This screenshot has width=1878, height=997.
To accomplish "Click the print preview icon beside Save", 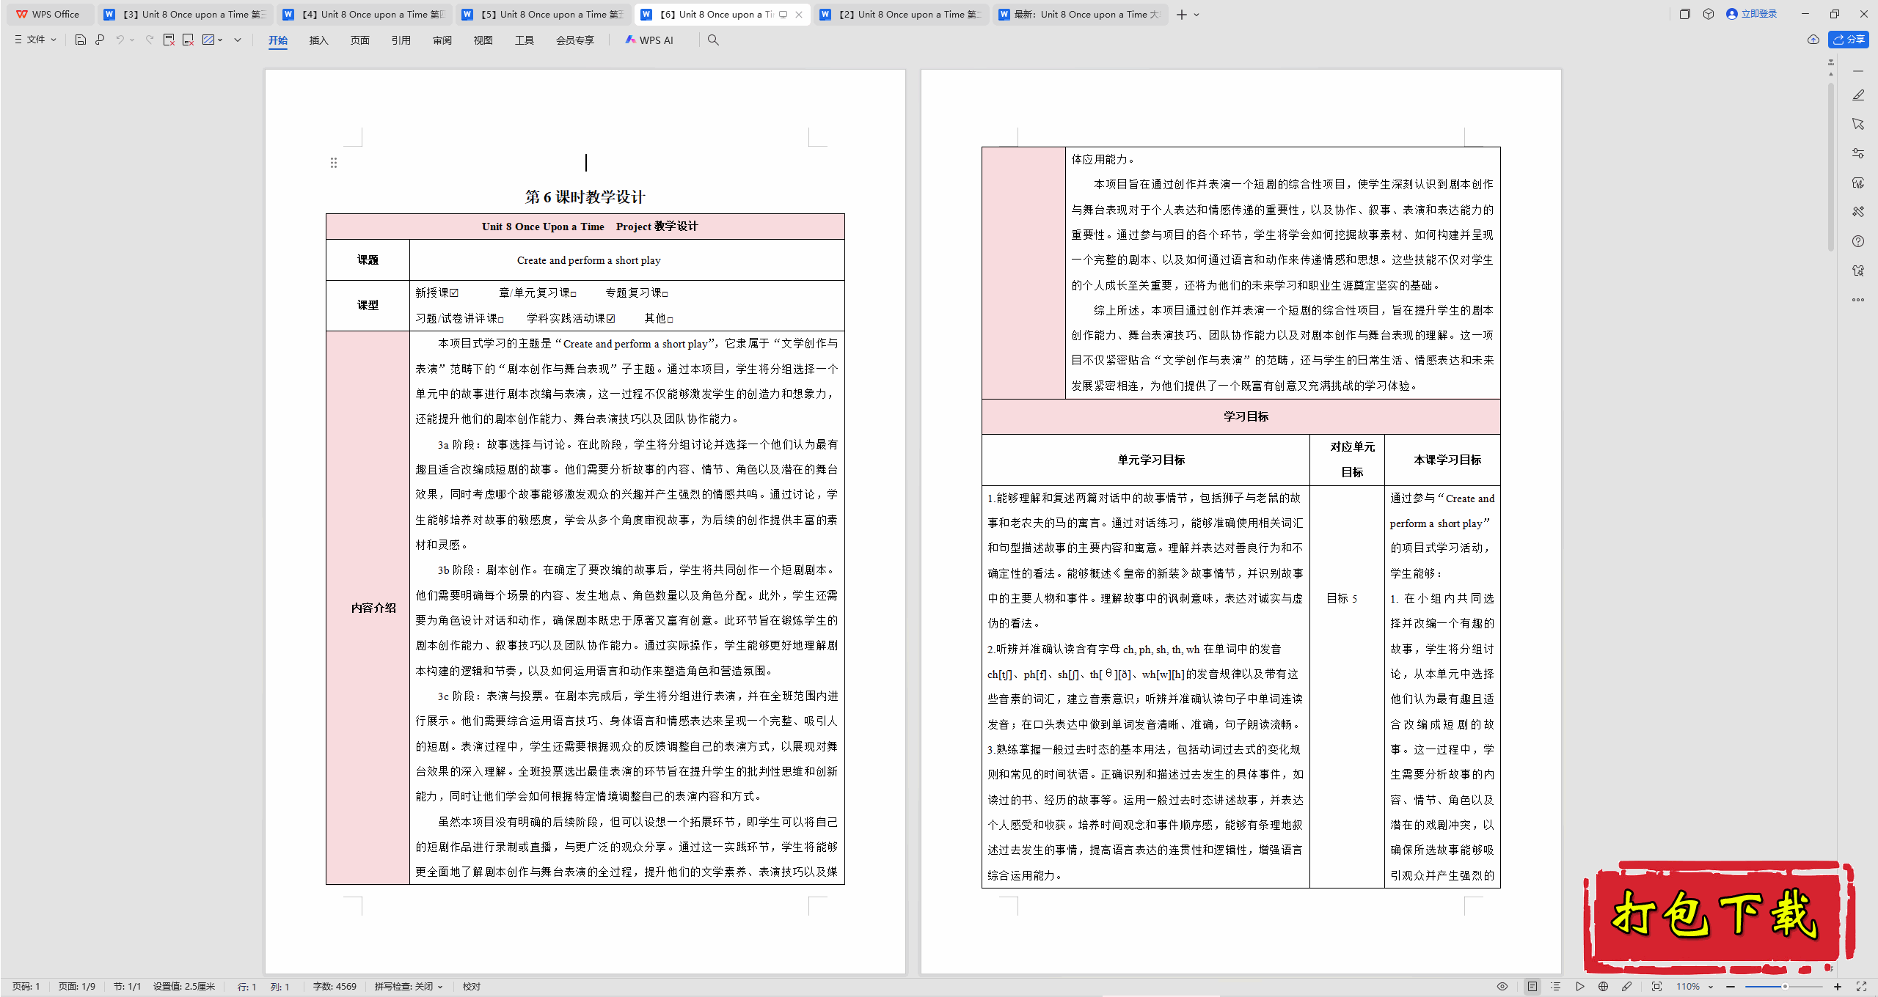I will click(x=100, y=40).
